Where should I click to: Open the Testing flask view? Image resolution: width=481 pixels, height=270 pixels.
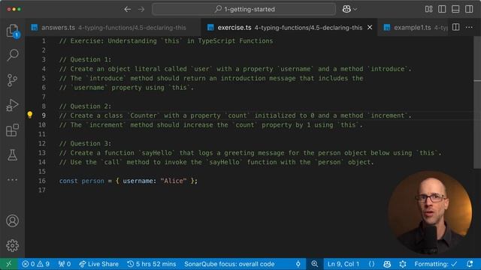[12, 155]
